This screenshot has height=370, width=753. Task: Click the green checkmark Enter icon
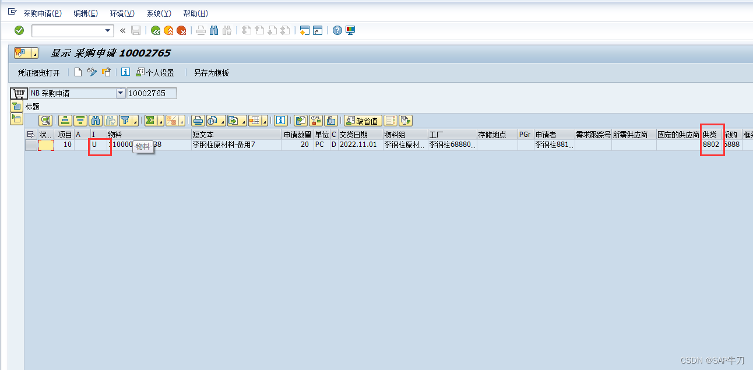pos(19,30)
